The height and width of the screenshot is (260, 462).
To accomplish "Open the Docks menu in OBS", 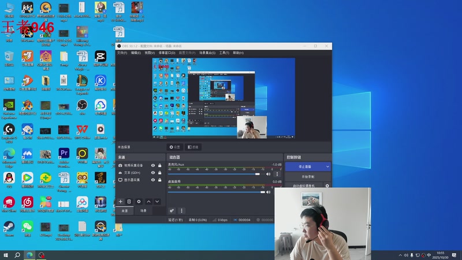I will (x=167, y=53).
